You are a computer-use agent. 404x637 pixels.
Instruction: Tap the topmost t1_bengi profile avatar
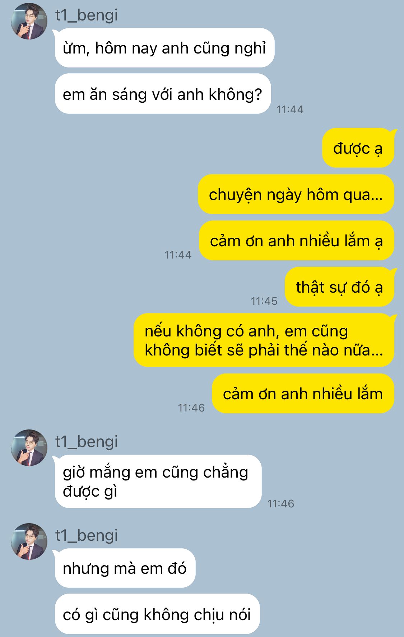[29, 21]
